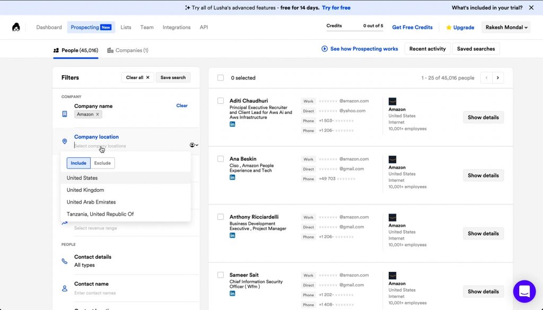This screenshot has width=543, height=310.
Task: Open the Rakesh Mondal account dropdown
Action: point(505,27)
